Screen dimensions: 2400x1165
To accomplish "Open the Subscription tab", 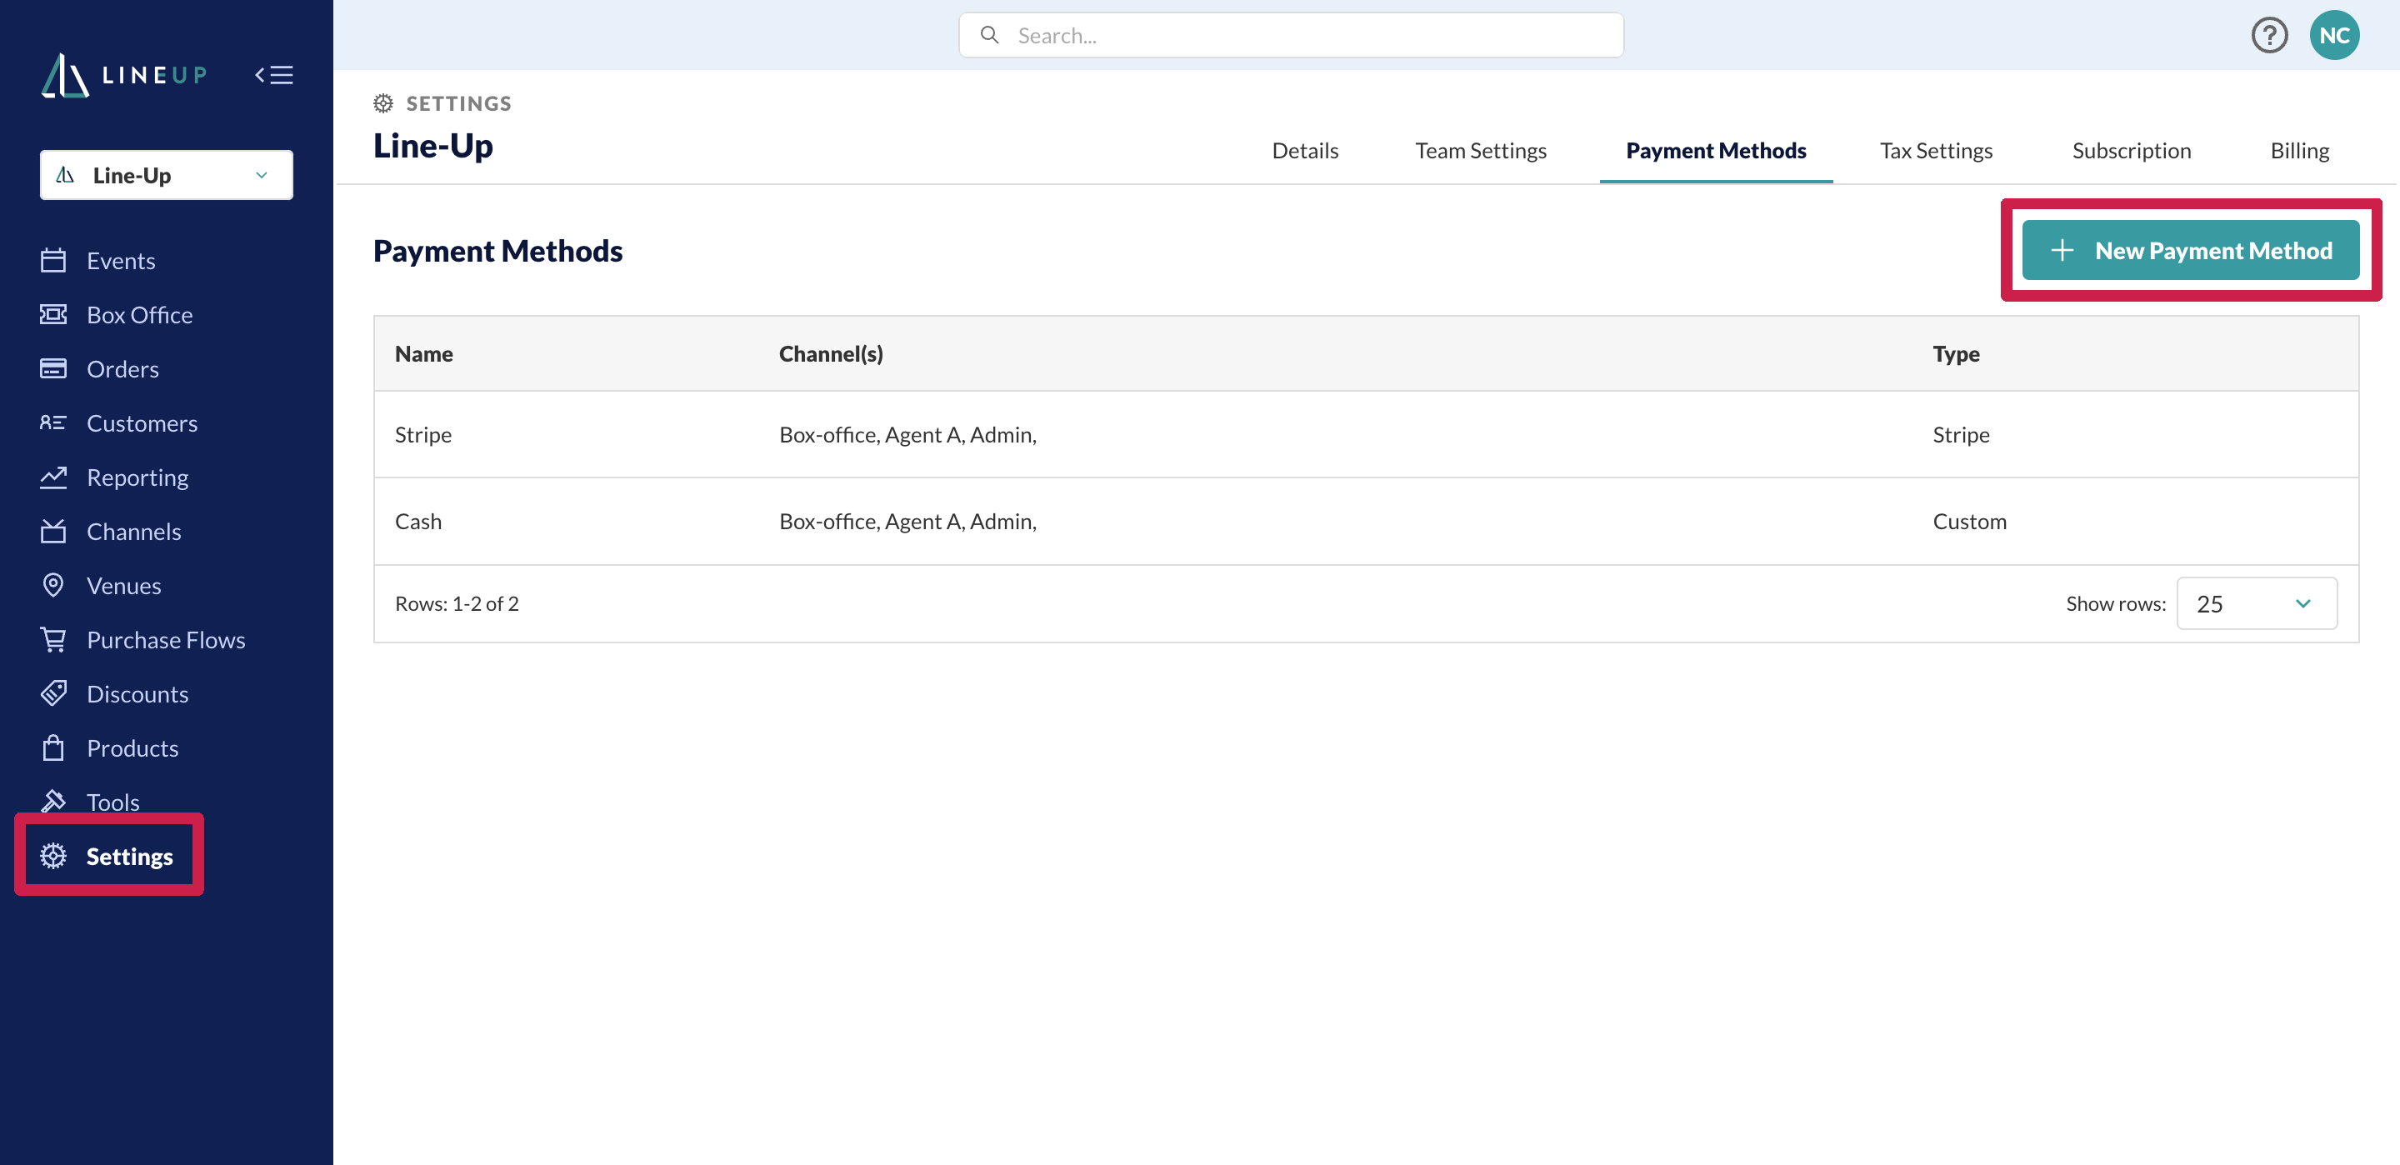I will [2131, 150].
